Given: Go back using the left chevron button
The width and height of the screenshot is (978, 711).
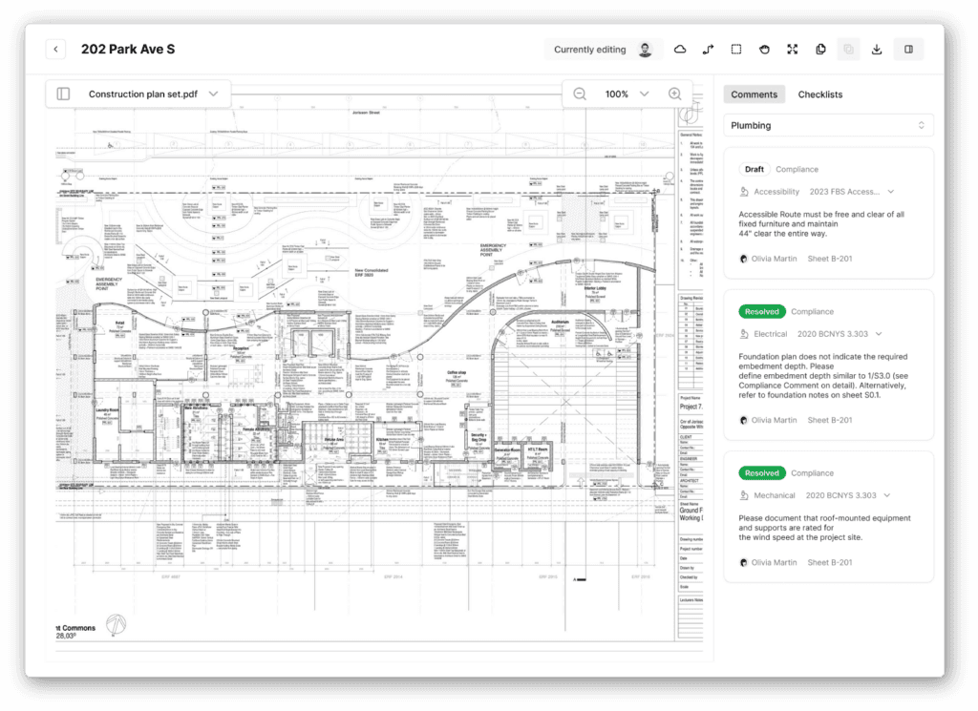Looking at the screenshot, I should pos(55,50).
